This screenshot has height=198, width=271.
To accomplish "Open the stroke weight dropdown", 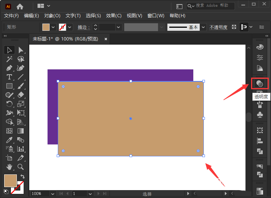I will (118, 27).
